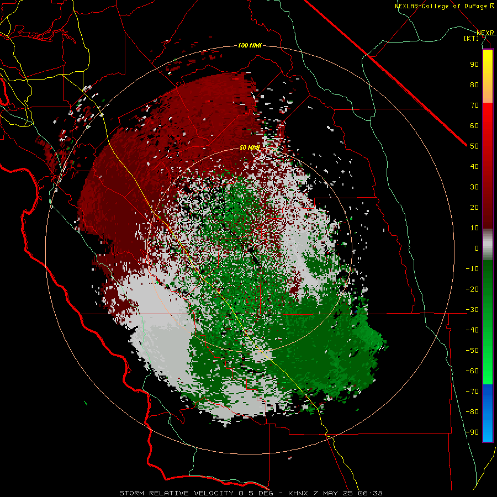Select the -60 value on velocity scale
This screenshot has height=497, width=497.
472,371
